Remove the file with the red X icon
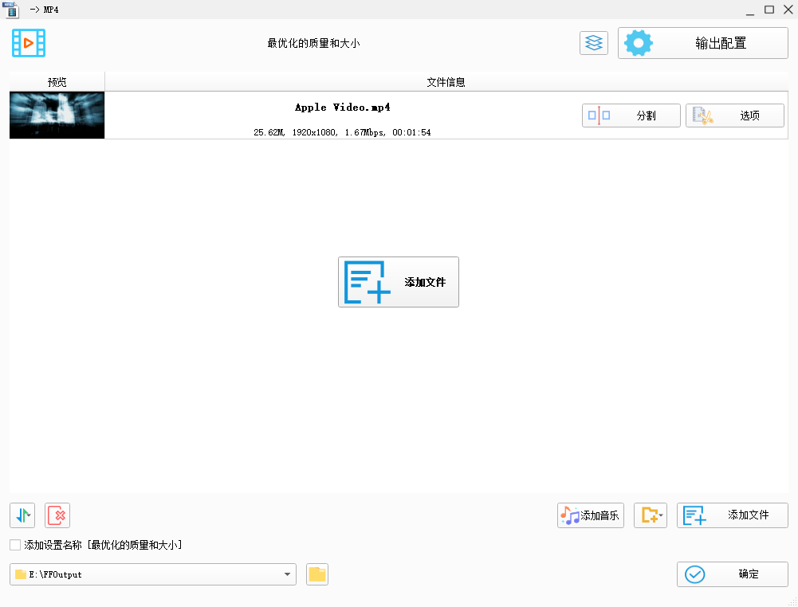This screenshot has width=798, height=607. (57, 515)
